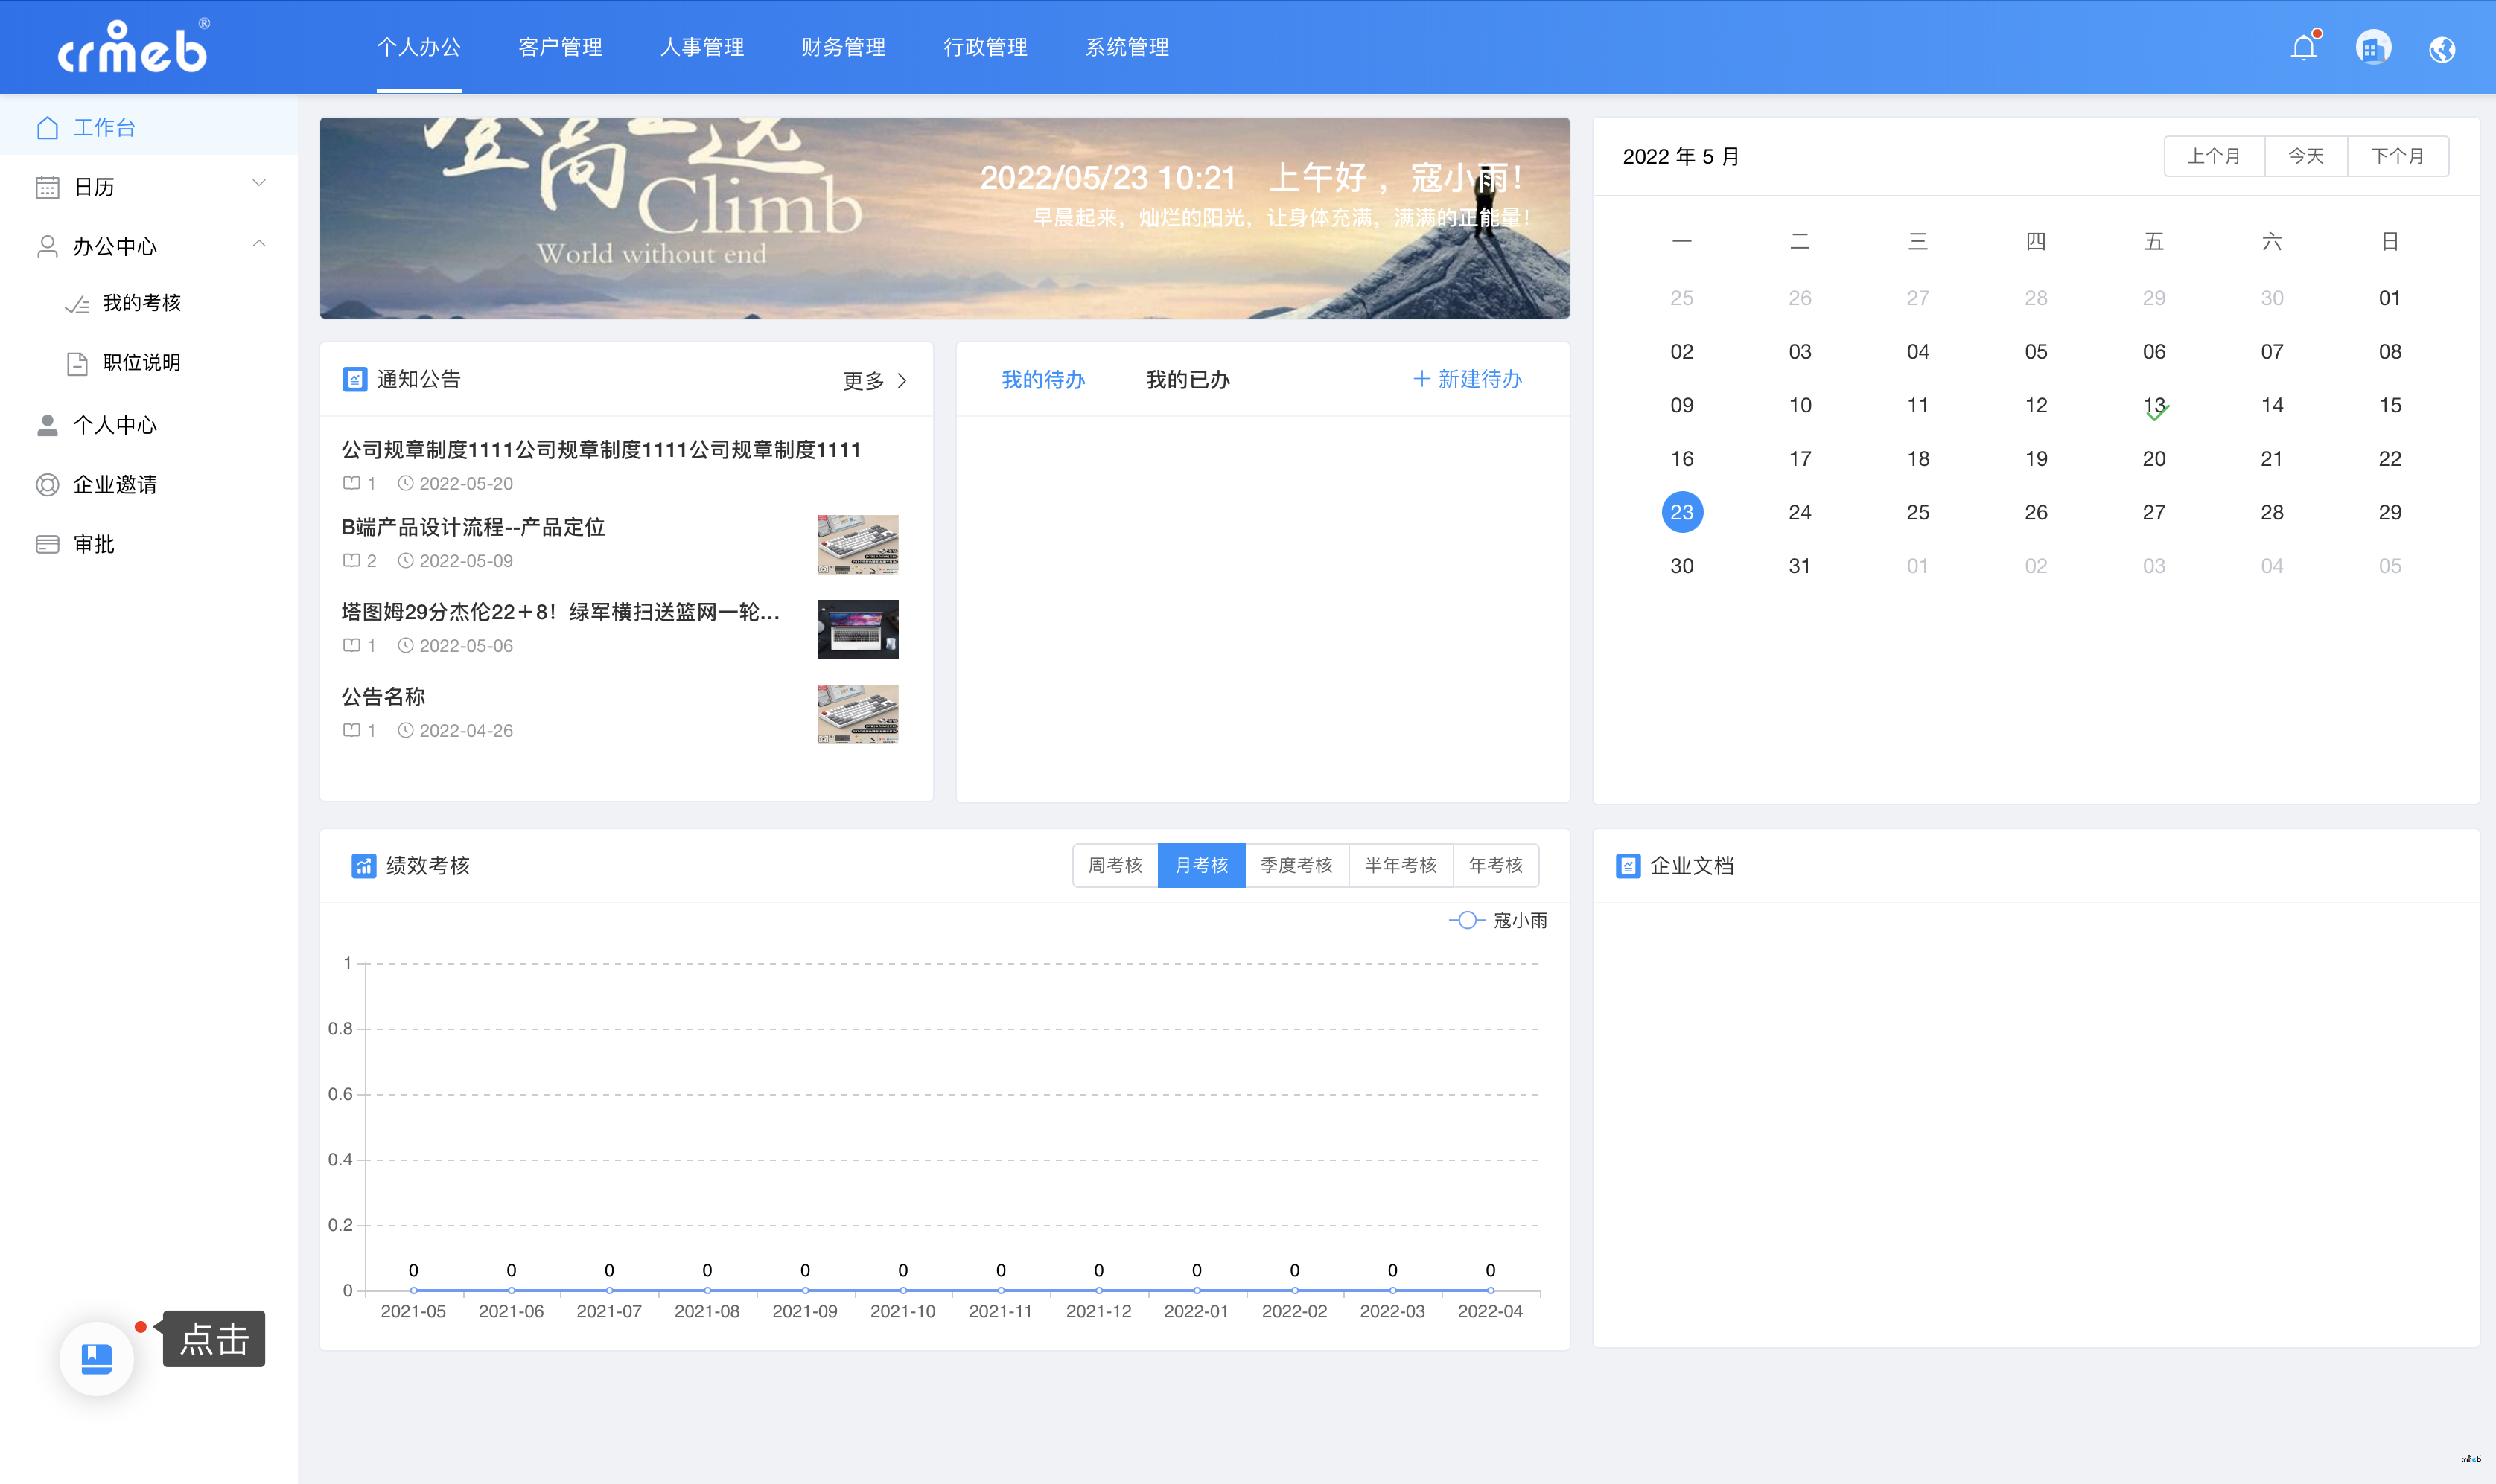Click the 今天 calendar button
This screenshot has height=1484, width=2496.
pyautogui.click(x=2306, y=156)
